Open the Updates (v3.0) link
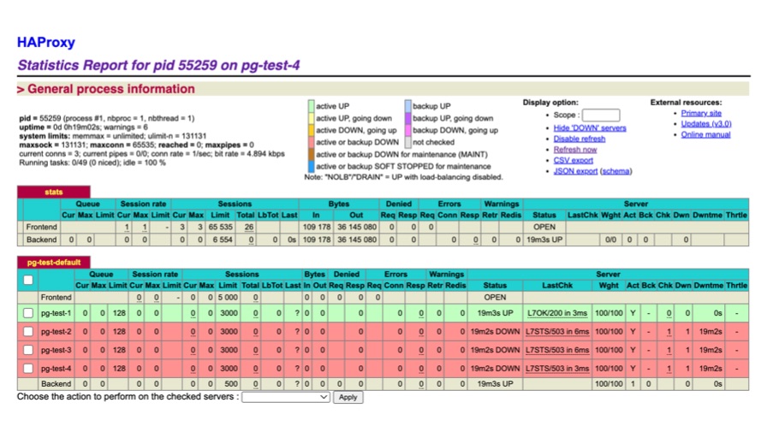This screenshot has height=438, width=767. (706, 123)
